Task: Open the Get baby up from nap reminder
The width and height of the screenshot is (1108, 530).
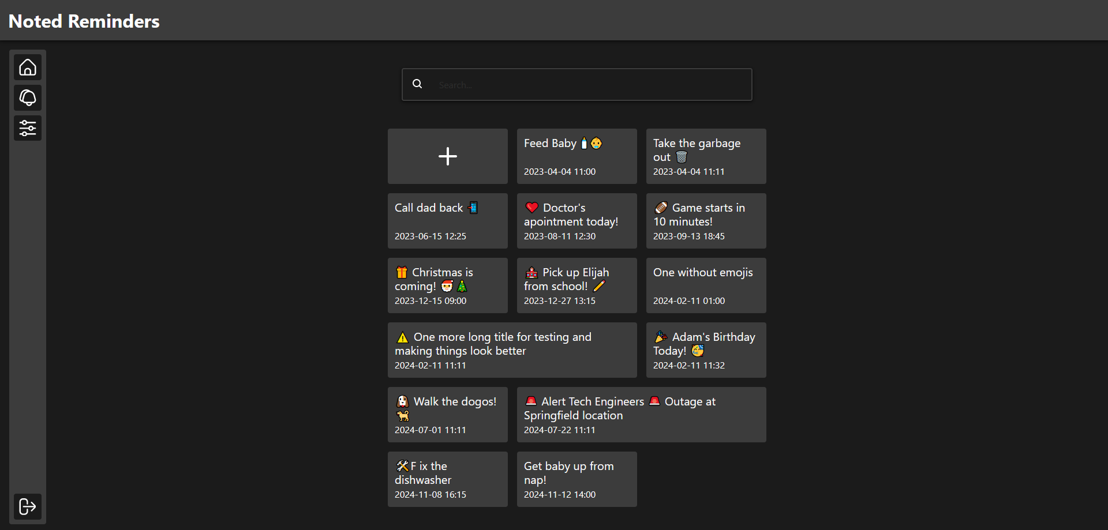Action: click(577, 479)
